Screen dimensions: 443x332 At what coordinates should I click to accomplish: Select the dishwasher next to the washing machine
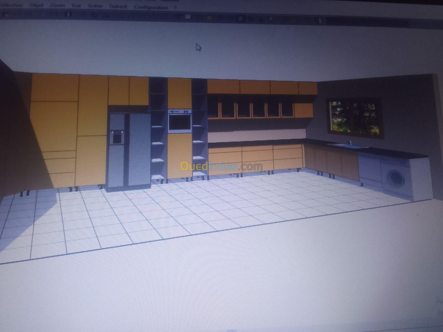(369, 170)
